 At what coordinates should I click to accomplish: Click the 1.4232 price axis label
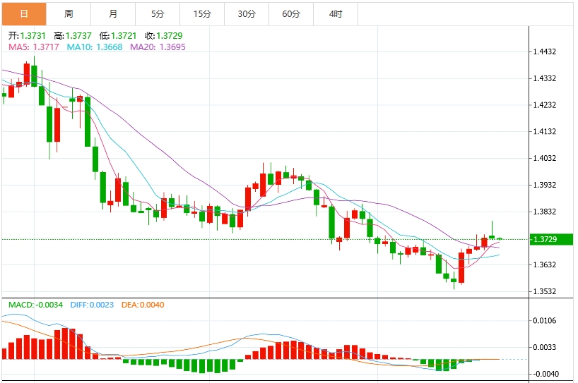545,105
